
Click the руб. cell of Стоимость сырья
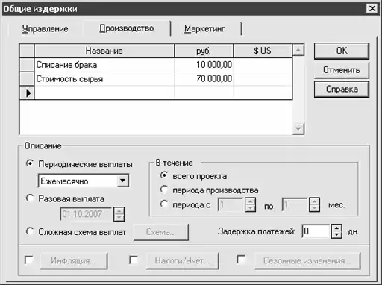pos(204,79)
